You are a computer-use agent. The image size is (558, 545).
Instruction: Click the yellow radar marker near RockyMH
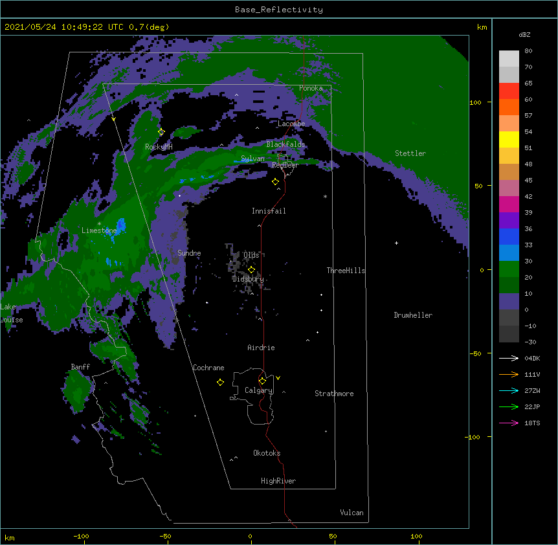161,131
